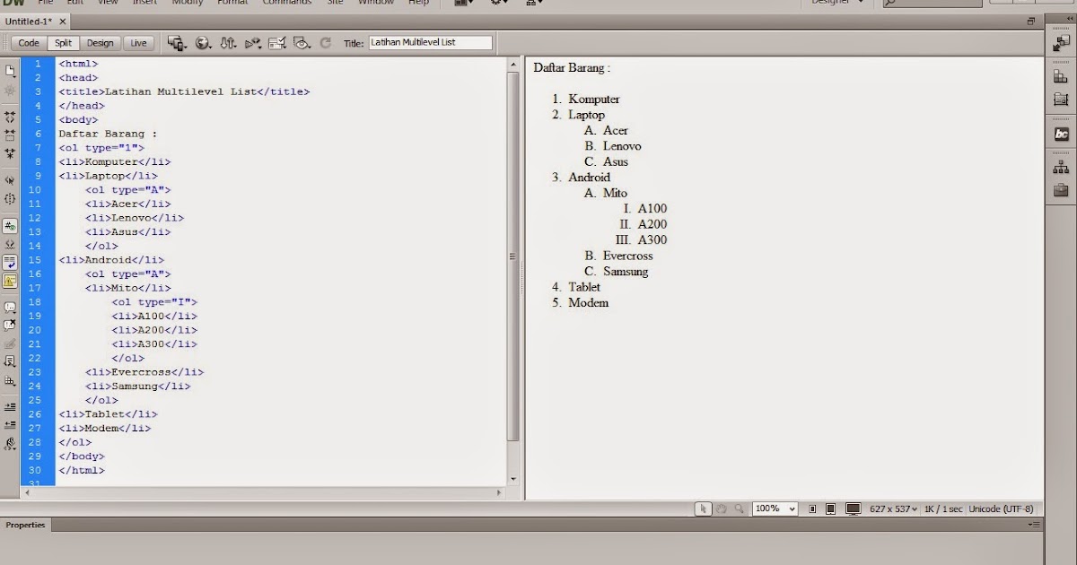
Task: Switch to Split view
Action: click(63, 42)
